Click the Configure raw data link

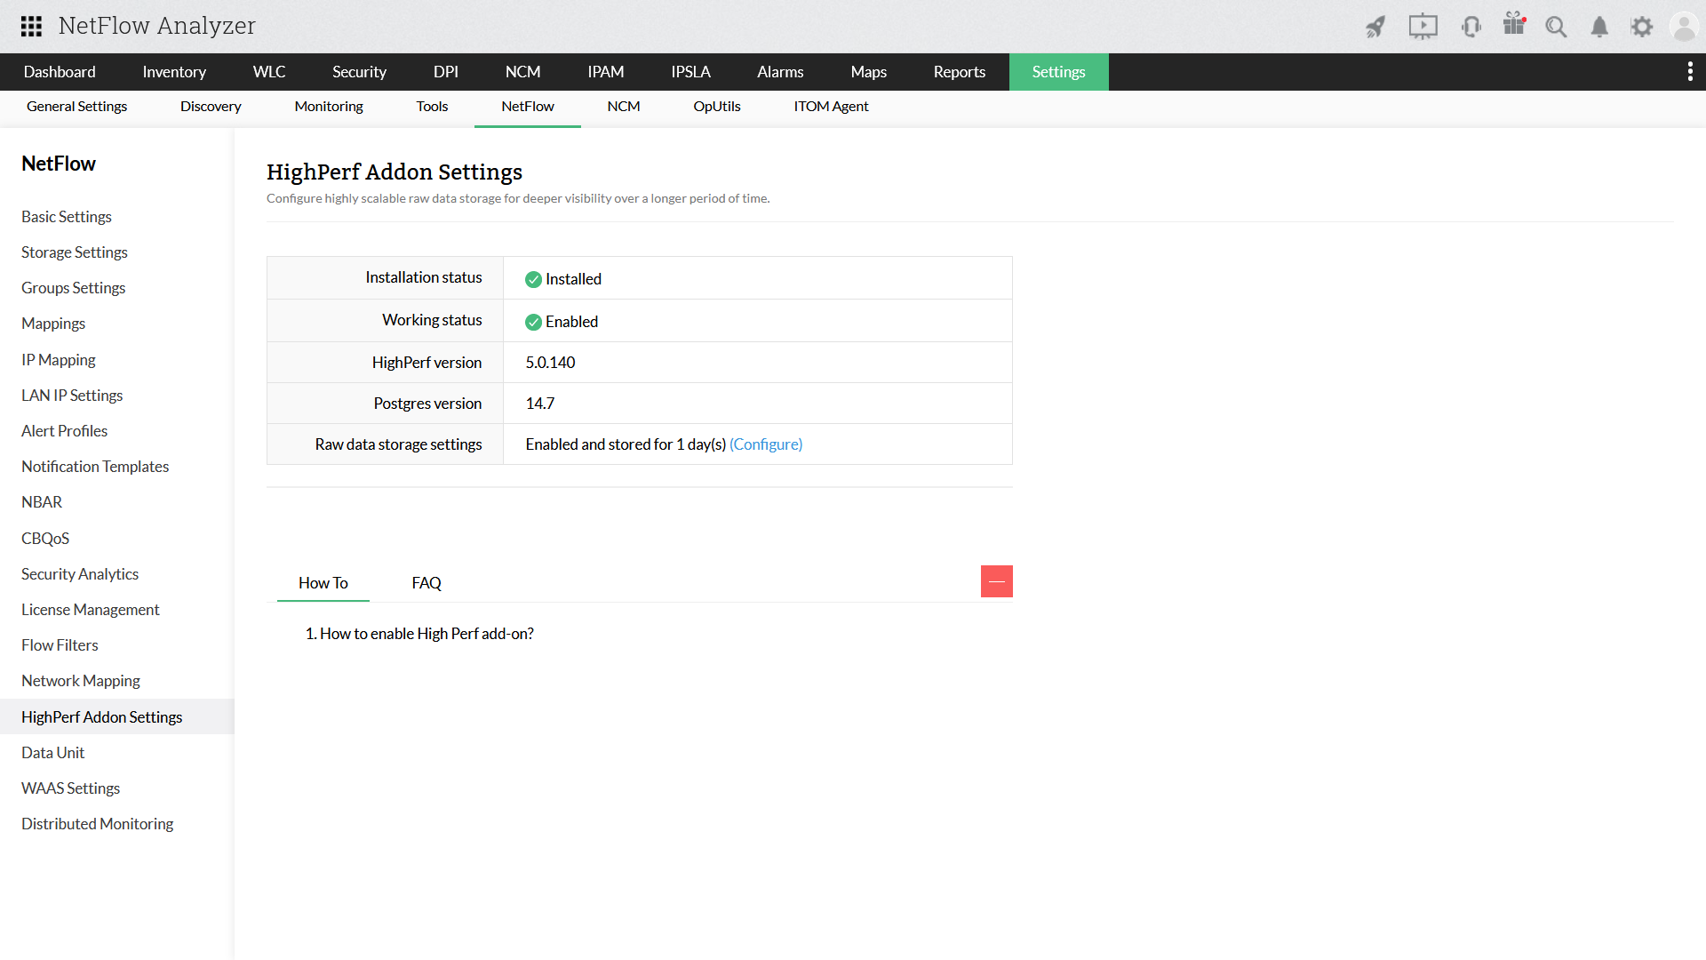point(766,444)
